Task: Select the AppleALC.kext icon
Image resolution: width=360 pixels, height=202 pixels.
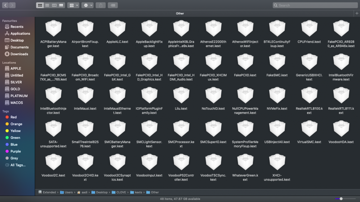Action: [x=117, y=28]
